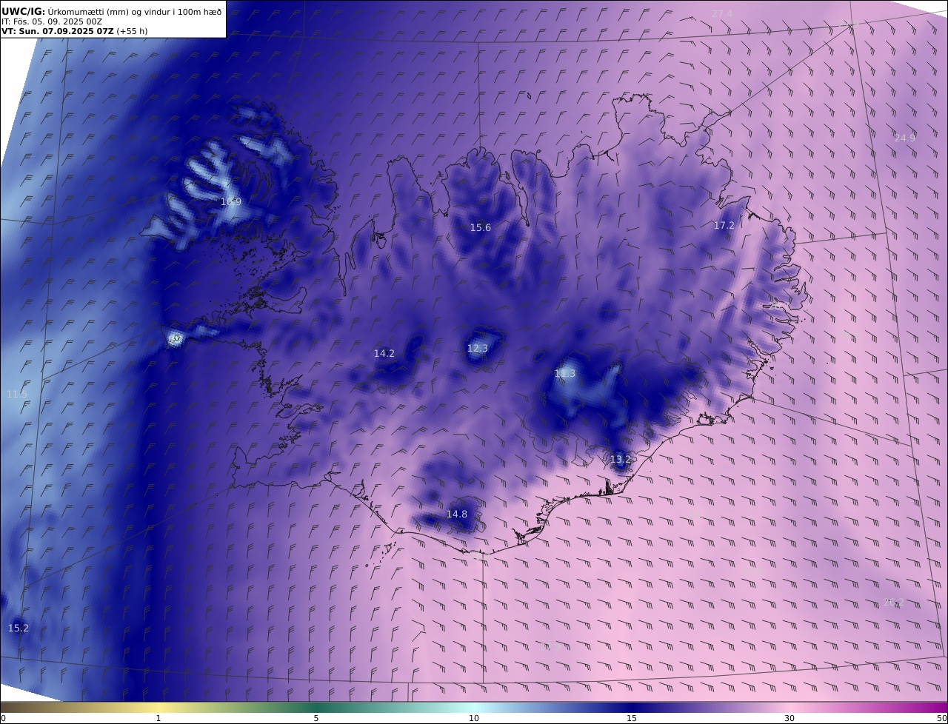
Task: Click the 12.3 value in central Iceland
Action: [478, 348]
